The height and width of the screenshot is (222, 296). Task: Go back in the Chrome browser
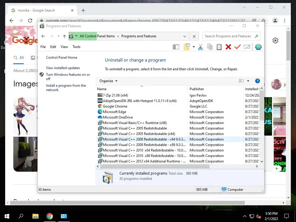[12, 21]
